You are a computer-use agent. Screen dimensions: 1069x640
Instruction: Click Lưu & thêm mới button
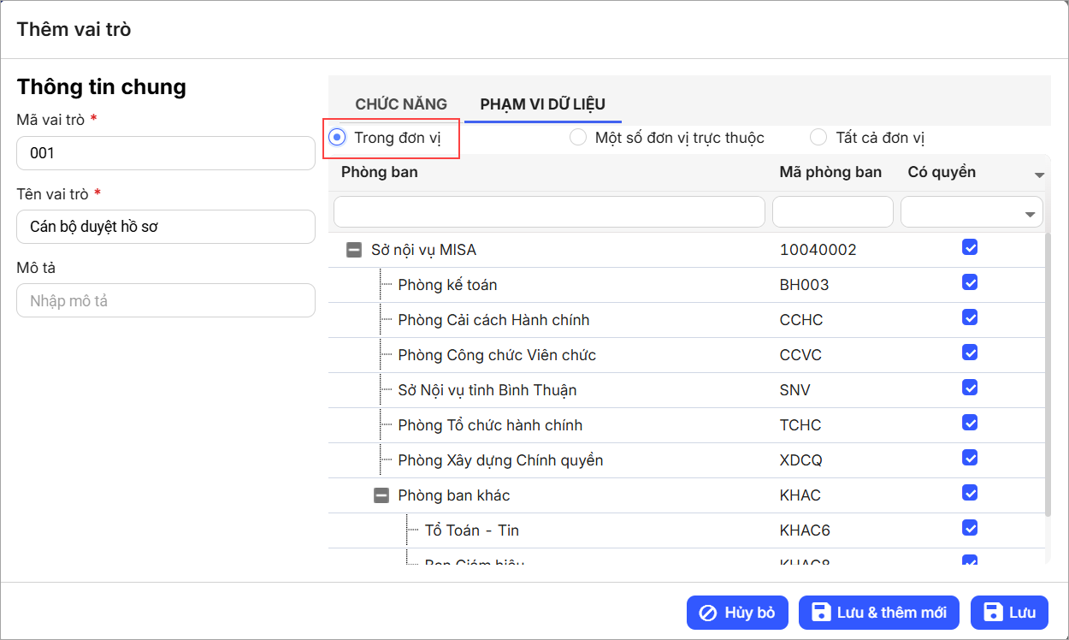click(879, 613)
